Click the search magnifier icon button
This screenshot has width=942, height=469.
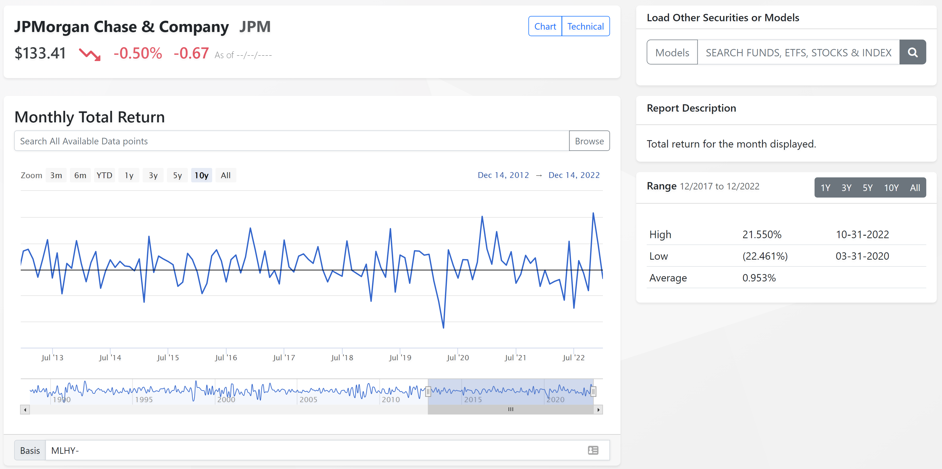tap(912, 52)
